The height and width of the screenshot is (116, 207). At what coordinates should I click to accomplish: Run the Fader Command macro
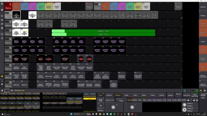(x=73, y=24)
